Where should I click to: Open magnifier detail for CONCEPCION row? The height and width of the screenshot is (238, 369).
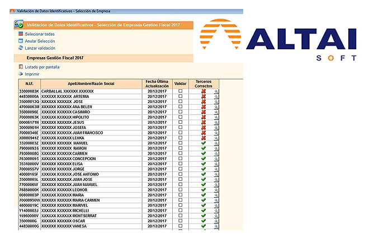tap(216, 159)
